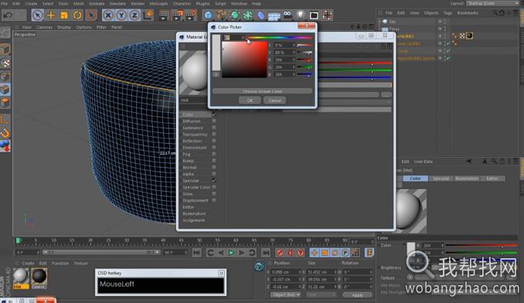The height and width of the screenshot is (303, 524).
Task: Click the magnet Snap icon
Action: point(5,133)
